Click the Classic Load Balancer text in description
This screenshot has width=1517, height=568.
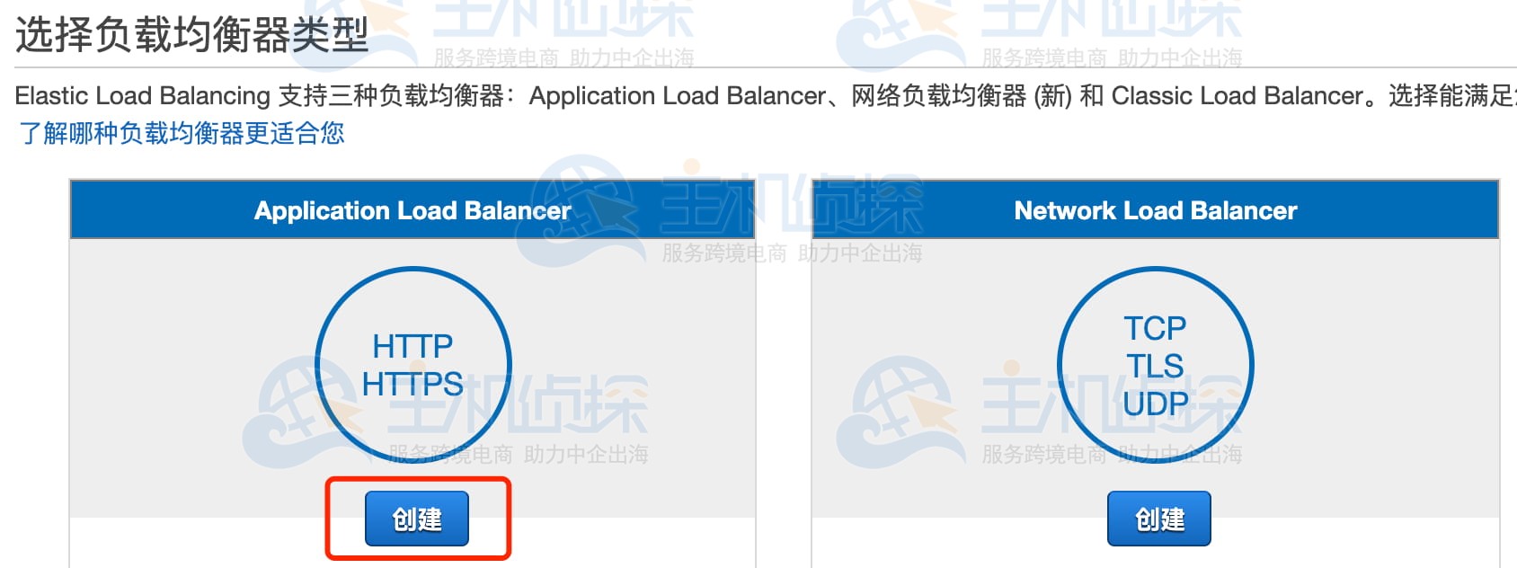[1238, 95]
